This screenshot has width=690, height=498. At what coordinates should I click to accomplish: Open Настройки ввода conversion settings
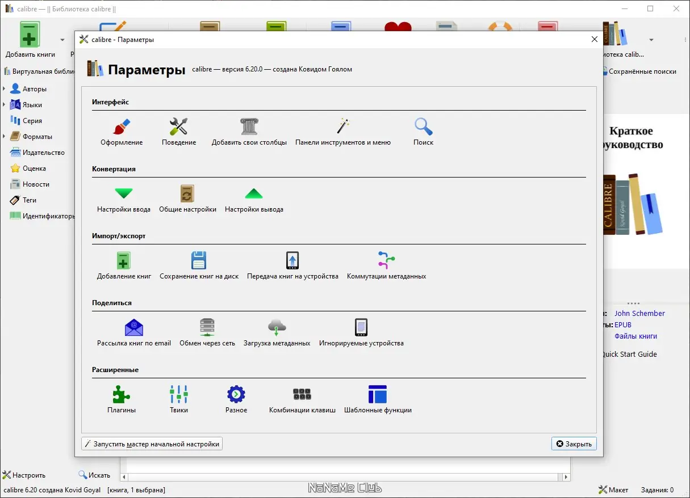pyautogui.click(x=124, y=199)
